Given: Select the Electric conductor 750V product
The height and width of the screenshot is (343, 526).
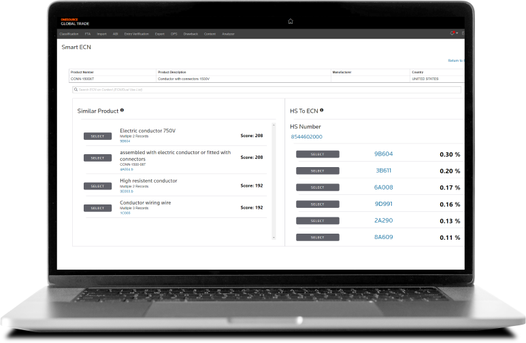Looking at the screenshot, I should click(97, 136).
